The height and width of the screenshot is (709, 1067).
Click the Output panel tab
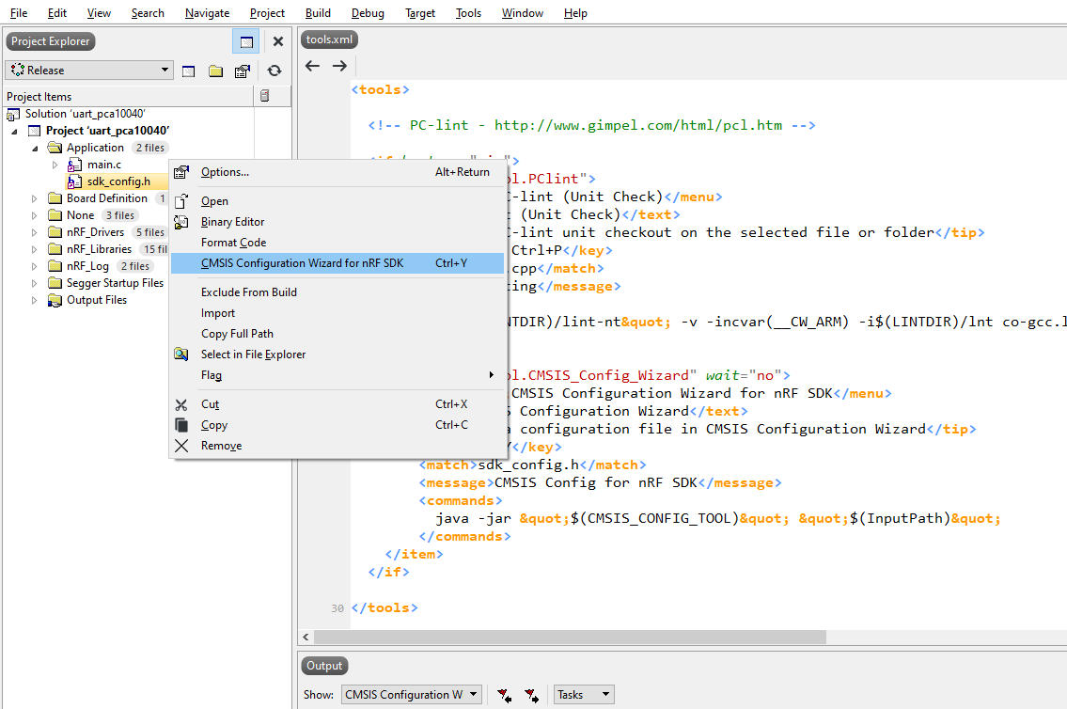coord(324,666)
